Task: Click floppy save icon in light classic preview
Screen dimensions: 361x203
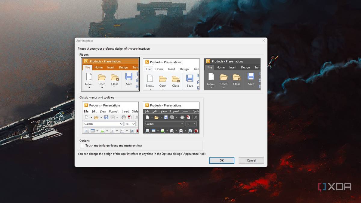Action: point(106,117)
